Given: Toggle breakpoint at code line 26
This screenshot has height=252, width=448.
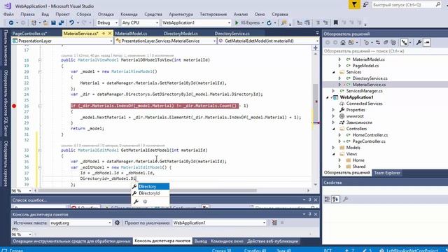Looking at the screenshot, I should 14,106.
